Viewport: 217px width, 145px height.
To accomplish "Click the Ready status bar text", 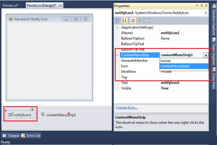I will tap(6, 142).
